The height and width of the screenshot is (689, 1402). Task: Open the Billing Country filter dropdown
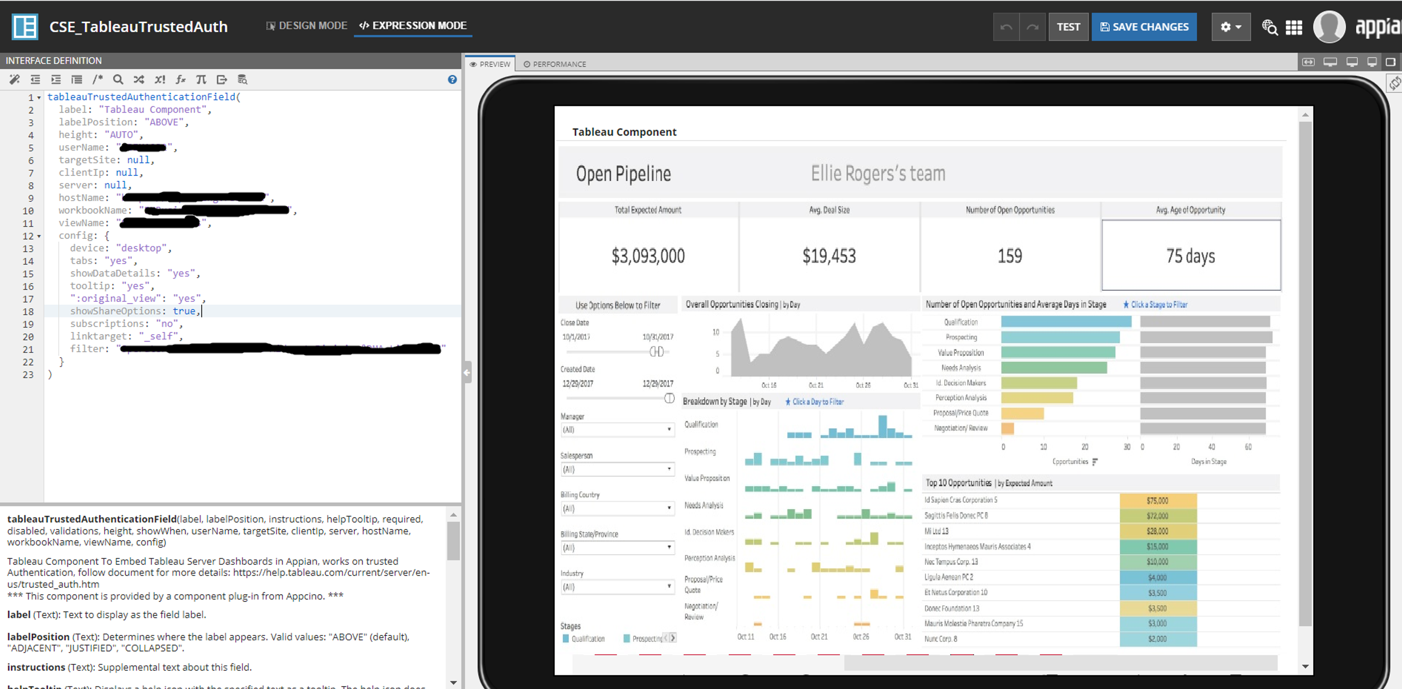[618, 508]
